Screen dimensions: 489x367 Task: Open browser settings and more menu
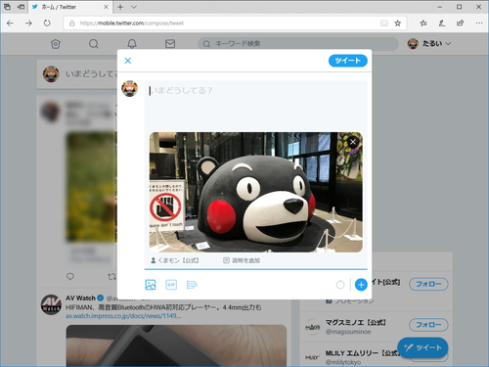(x=479, y=23)
